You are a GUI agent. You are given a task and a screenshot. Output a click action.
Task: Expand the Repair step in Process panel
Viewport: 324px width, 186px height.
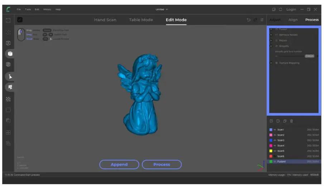[x=283, y=40]
